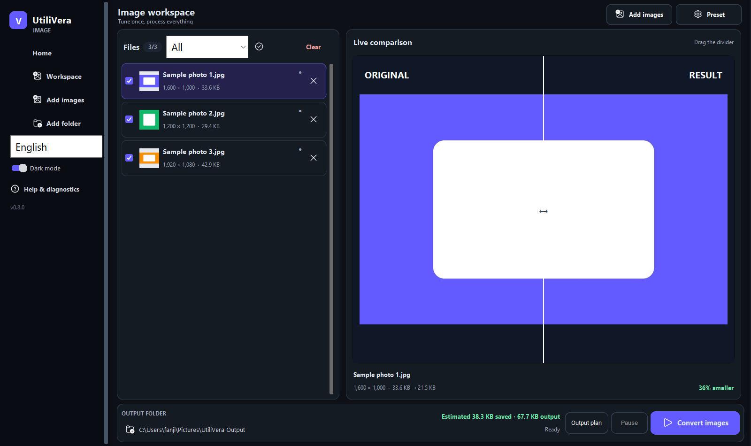Click the UtiliVera V logo icon
Viewport: 751px width, 446px height.
(x=18, y=20)
